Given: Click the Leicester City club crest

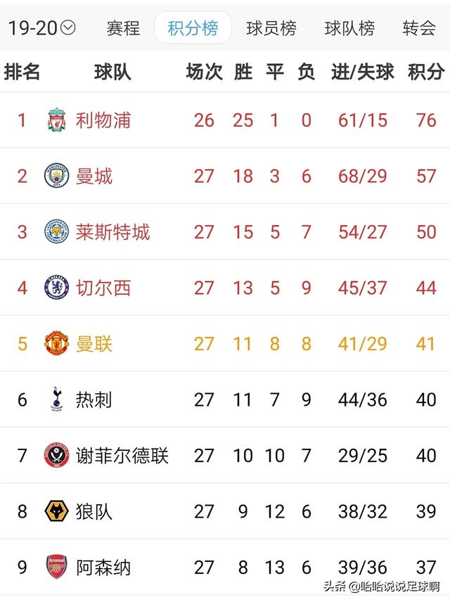Looking at the screenshot, I should (56, 231).
